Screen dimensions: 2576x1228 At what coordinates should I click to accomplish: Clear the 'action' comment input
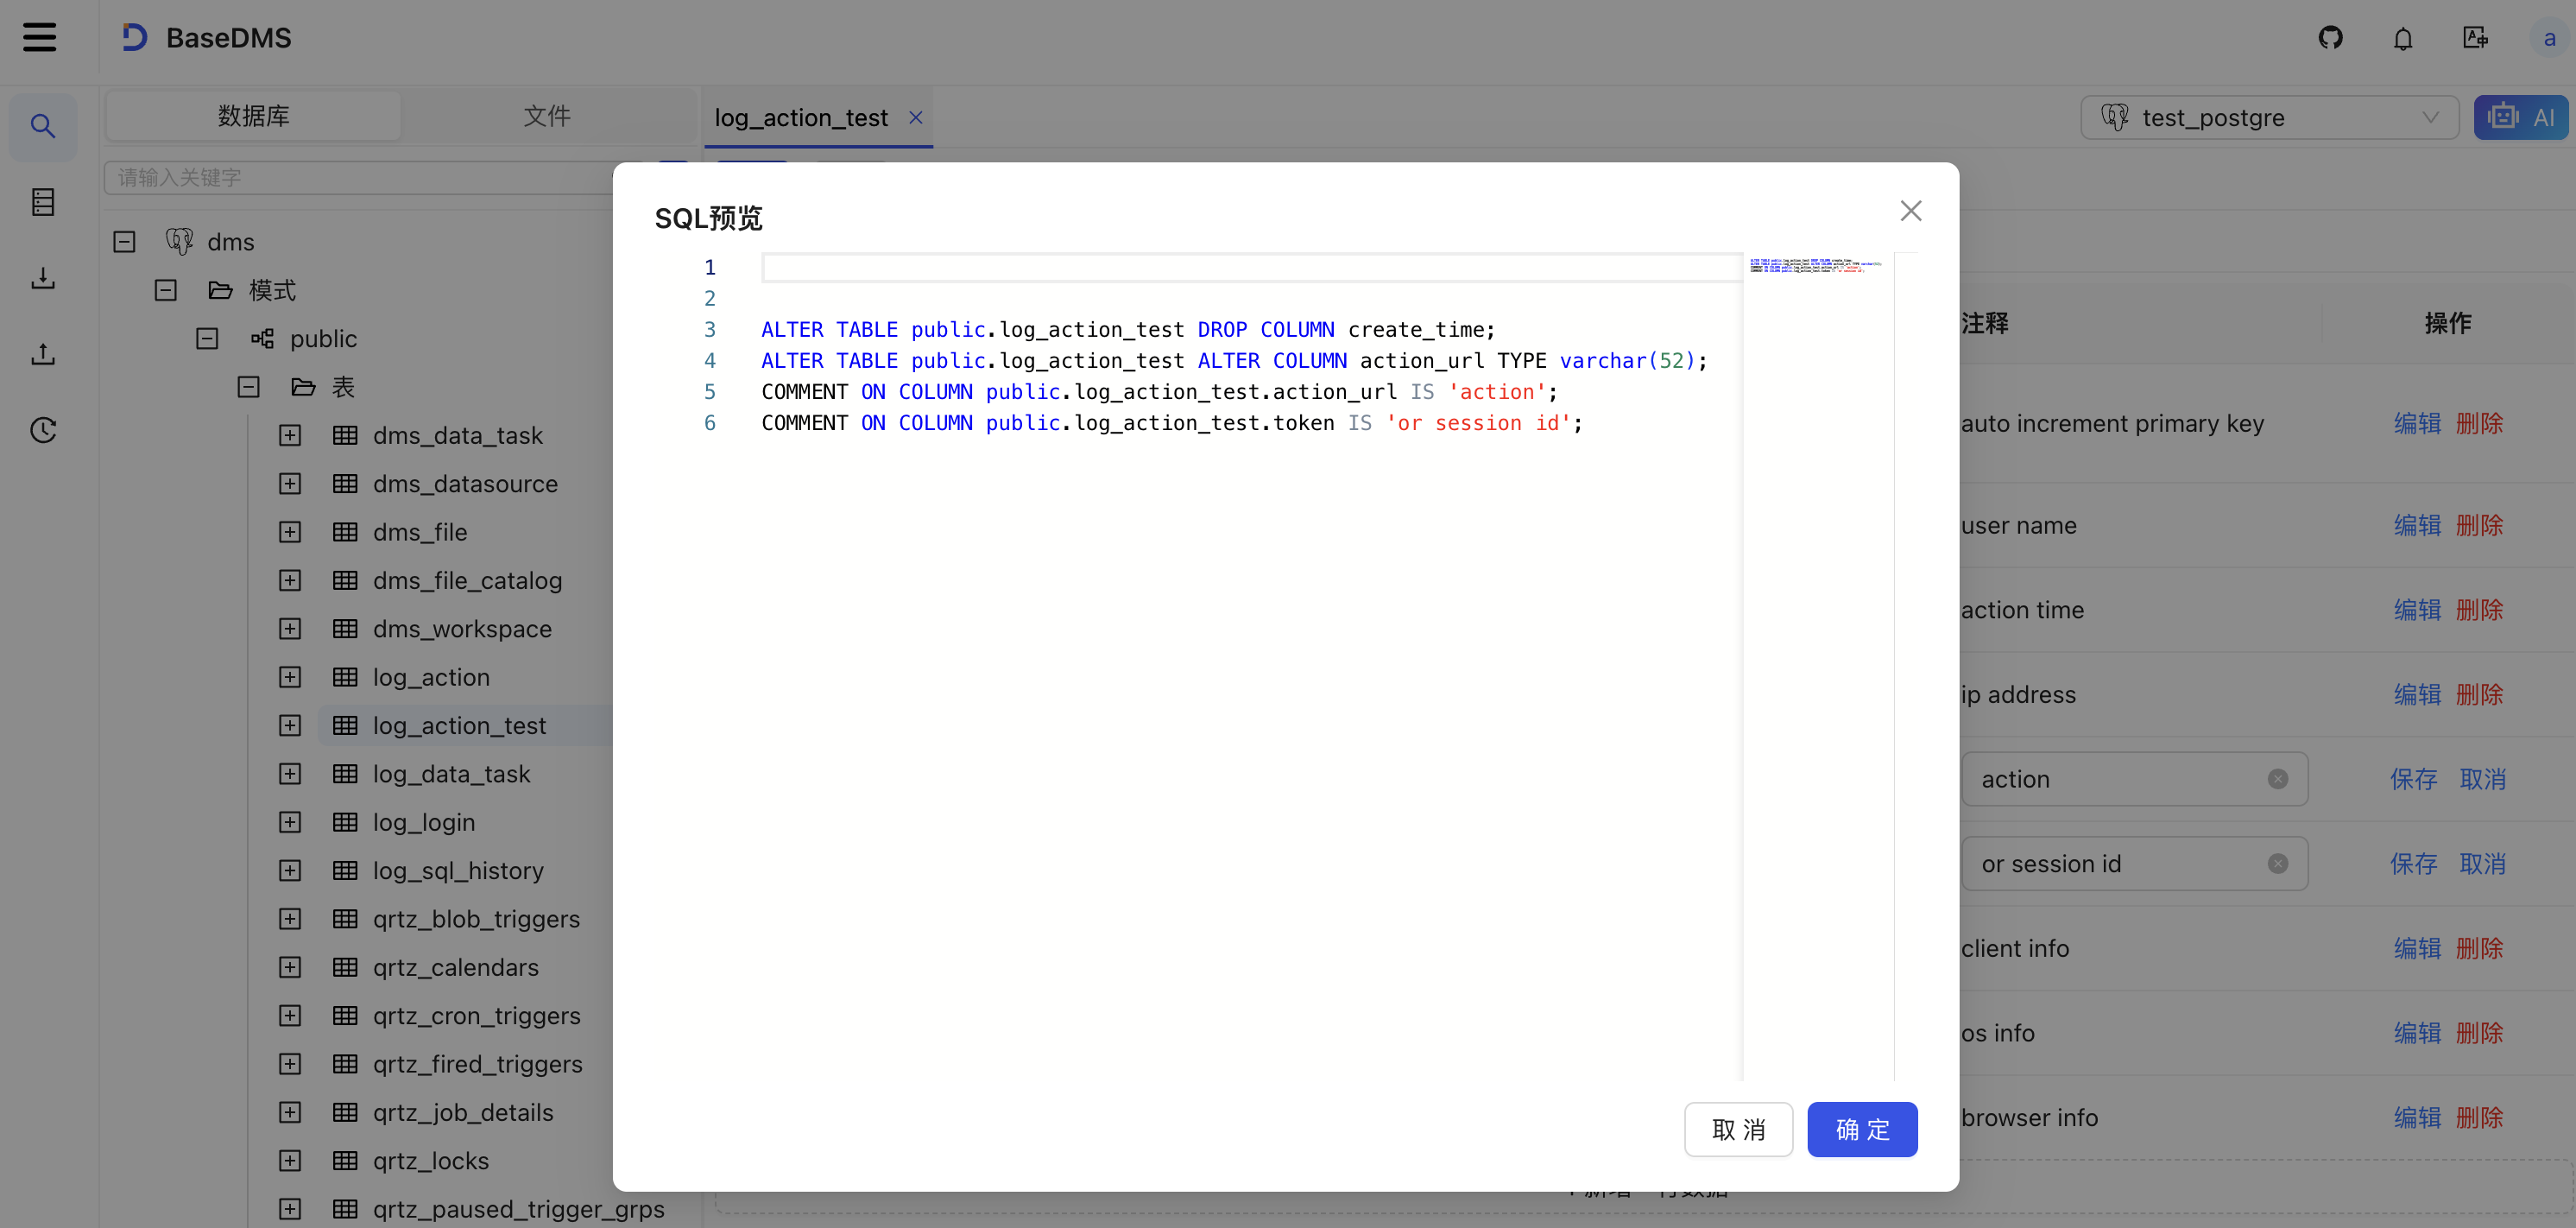[x=2278, y=779]
